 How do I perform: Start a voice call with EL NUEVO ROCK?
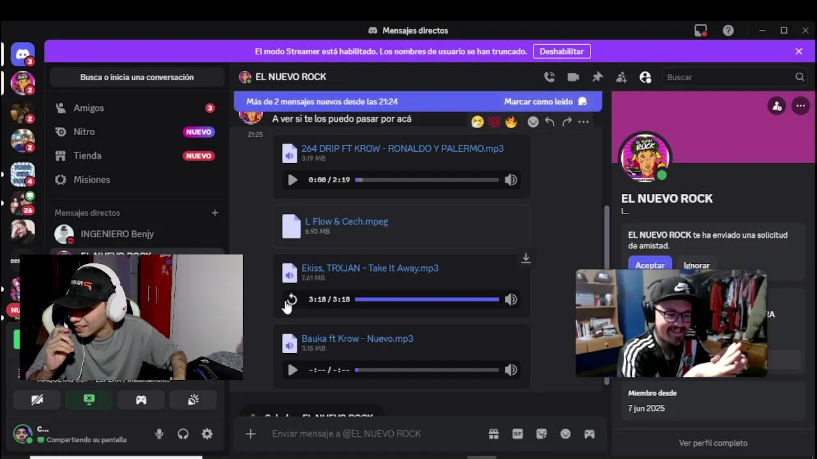(549, 77)
